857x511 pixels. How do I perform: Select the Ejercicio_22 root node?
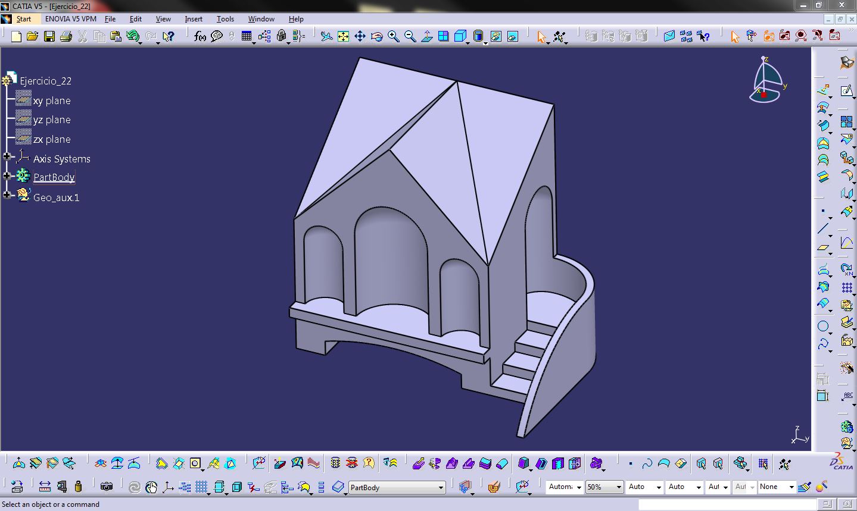45,81
